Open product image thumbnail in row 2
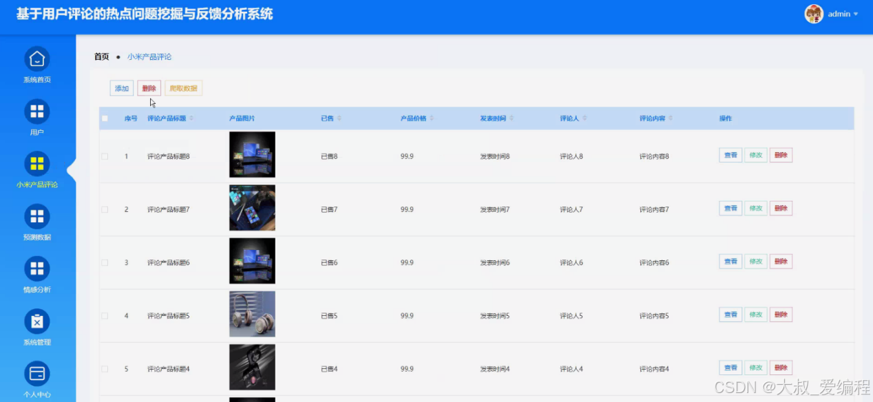Viewport: 873px width, 402px height. click(x=252, y=208)
